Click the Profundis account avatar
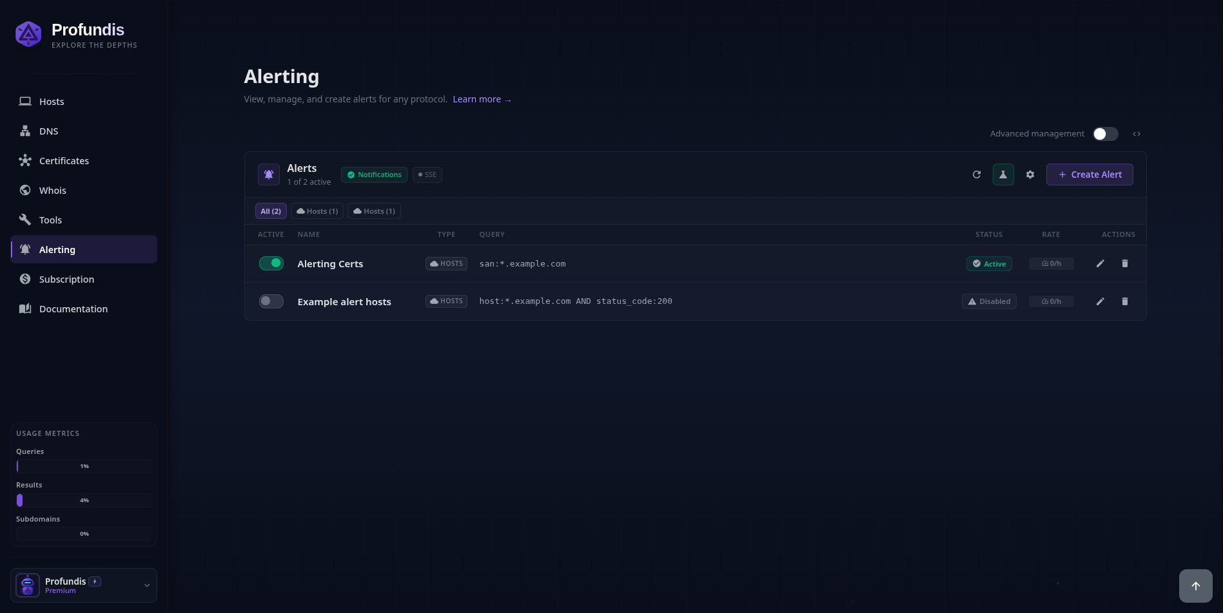 28,585
